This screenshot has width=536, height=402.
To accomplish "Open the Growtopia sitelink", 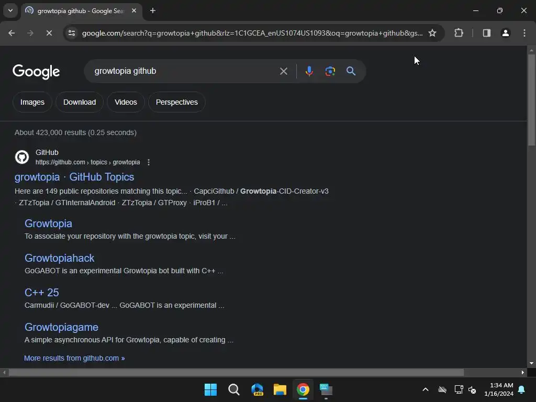I will click(48, 224).
